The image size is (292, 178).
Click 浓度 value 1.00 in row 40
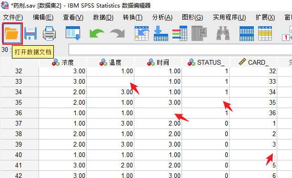point(79,155)
